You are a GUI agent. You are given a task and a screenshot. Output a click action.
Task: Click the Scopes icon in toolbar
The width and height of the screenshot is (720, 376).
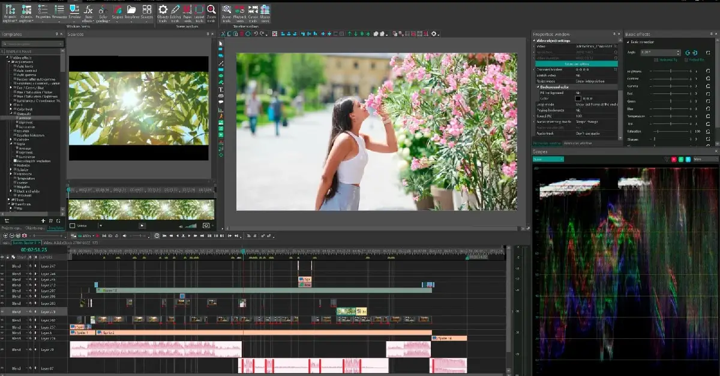click(x=116, y=9)
